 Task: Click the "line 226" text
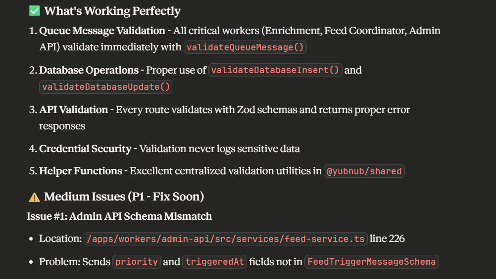click(x=387, y=239)
